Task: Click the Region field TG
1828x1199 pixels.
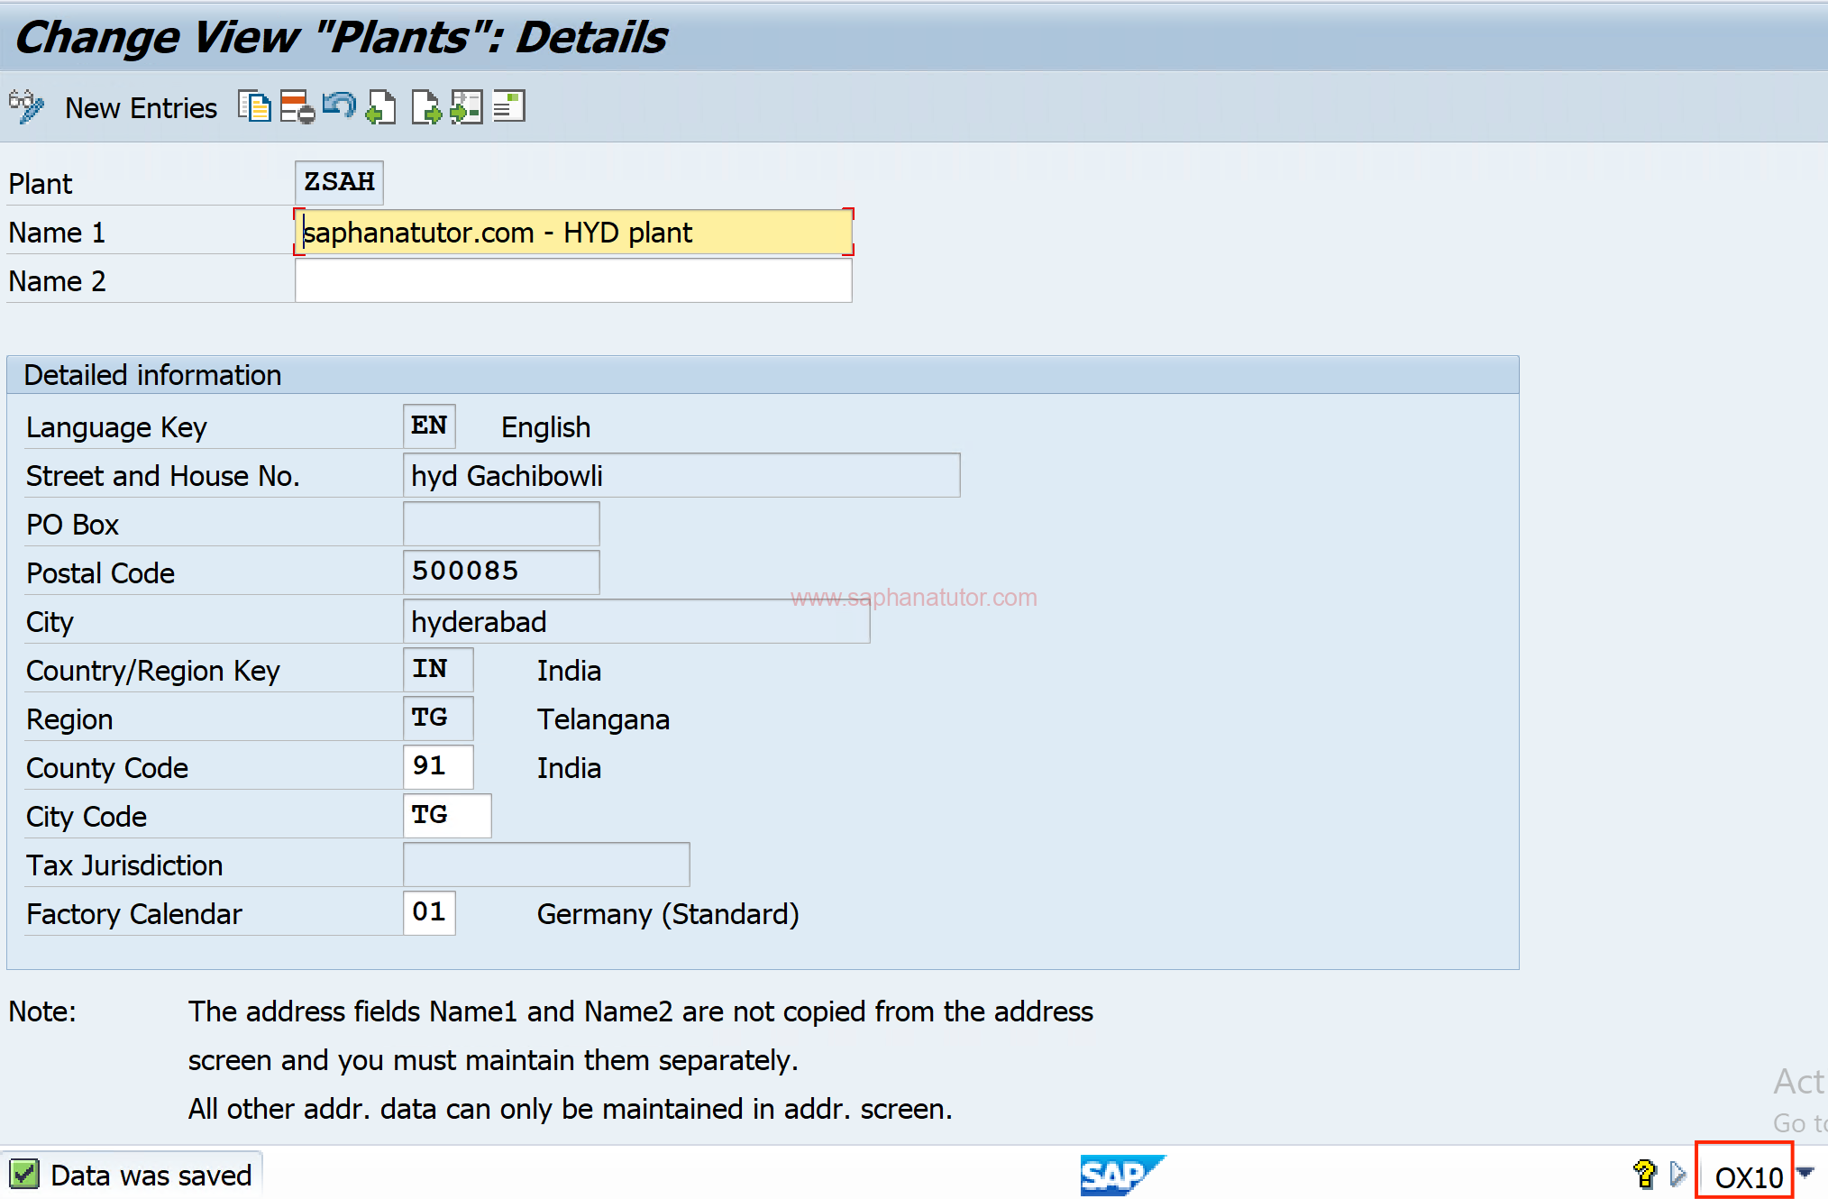Action: point(438,718)
